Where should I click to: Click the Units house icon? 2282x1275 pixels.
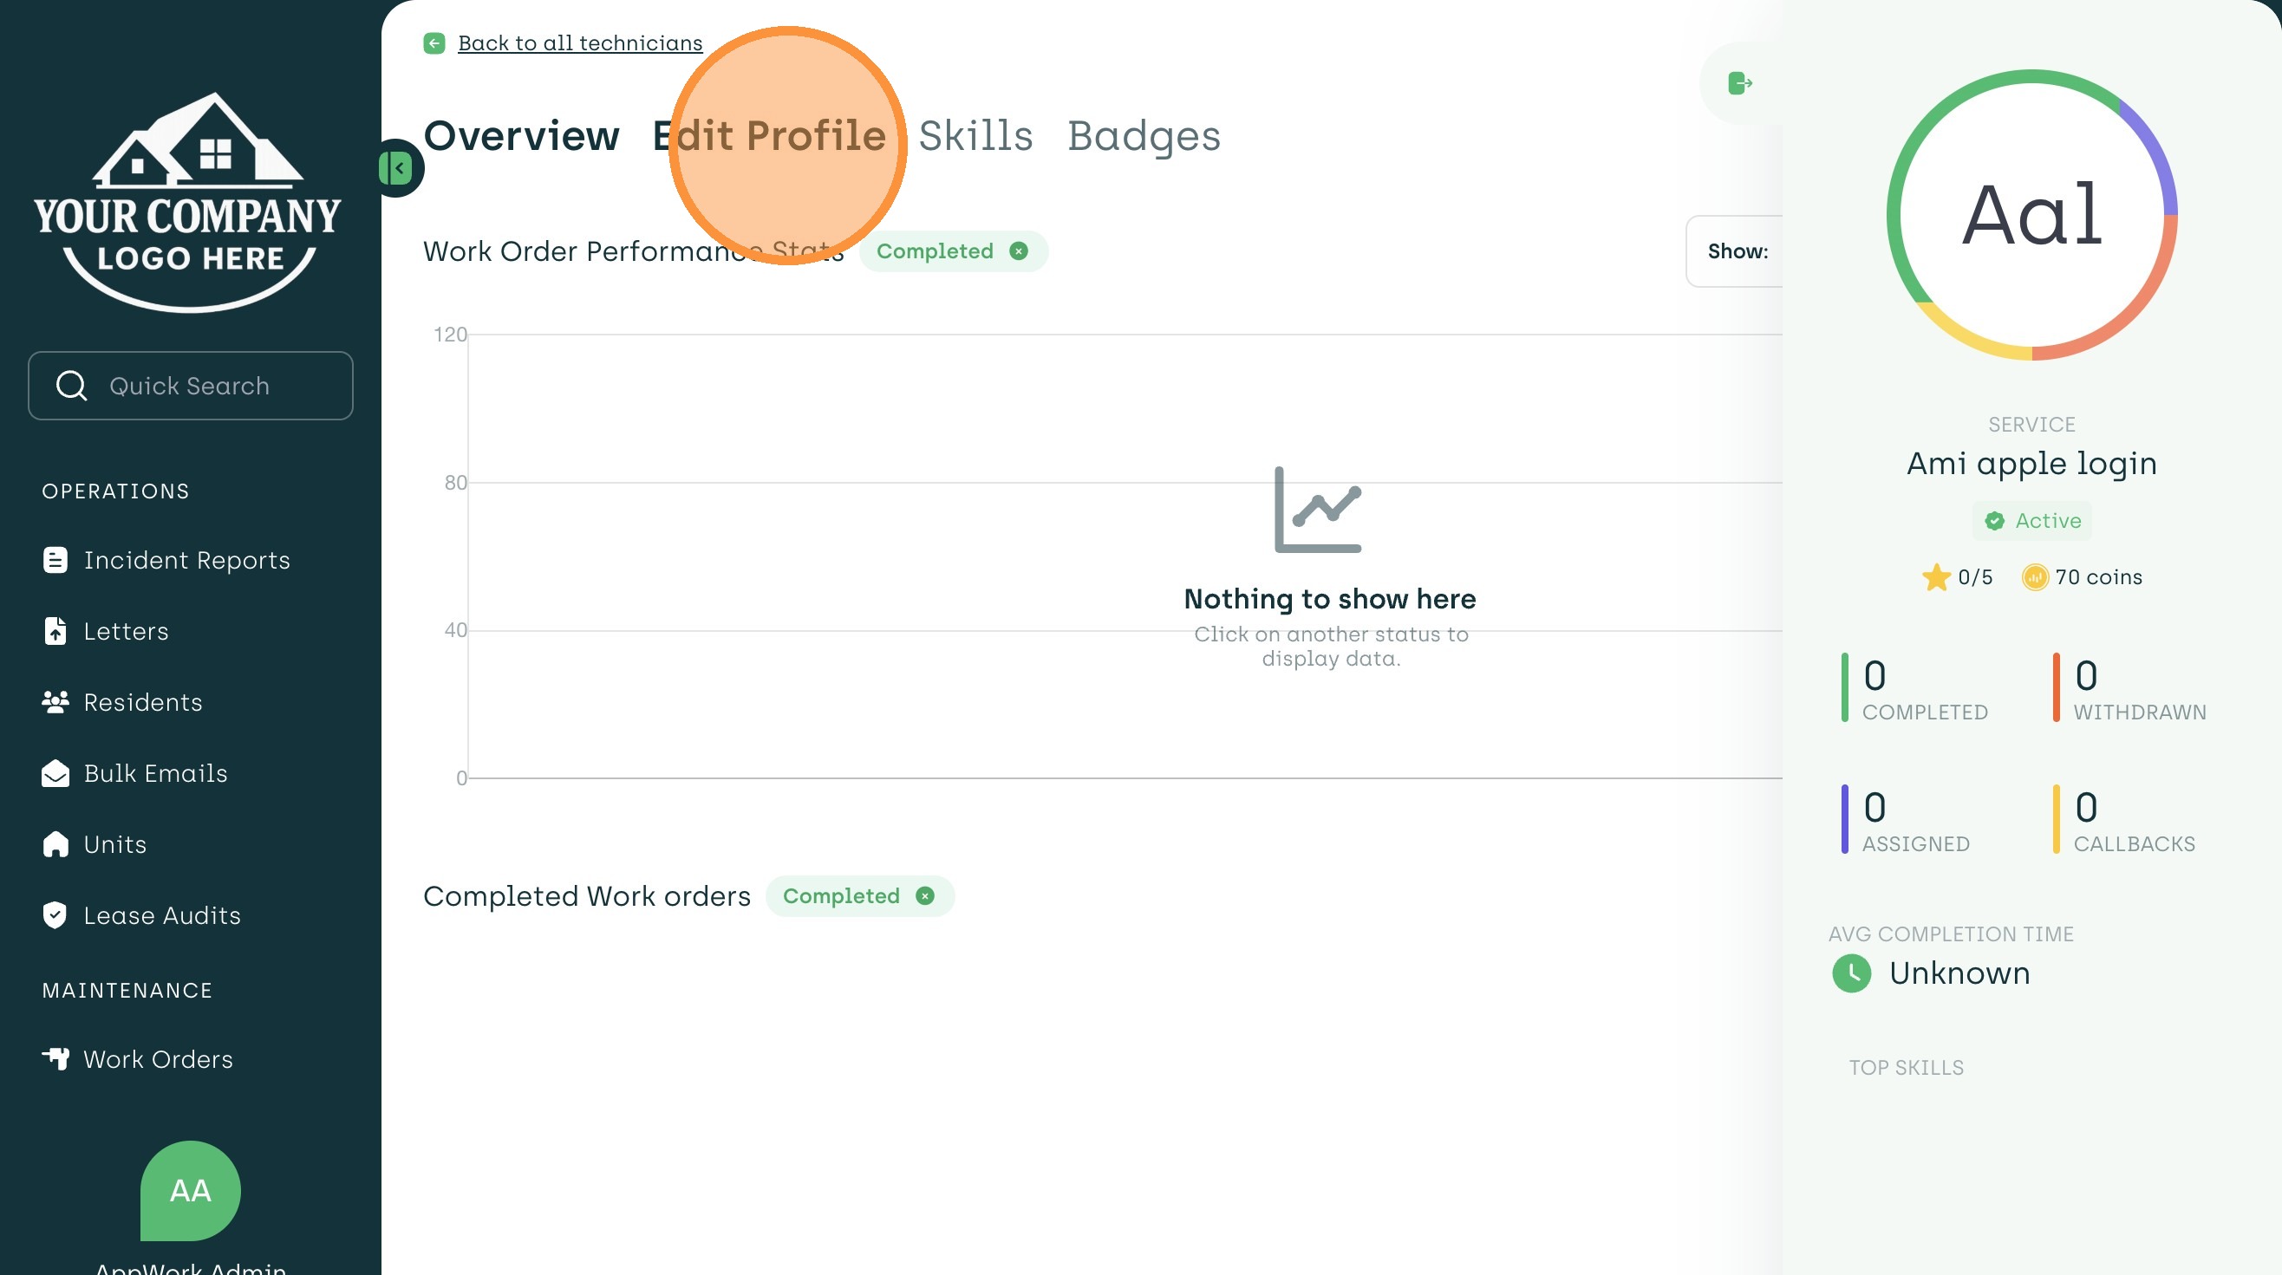click(55, 845)
